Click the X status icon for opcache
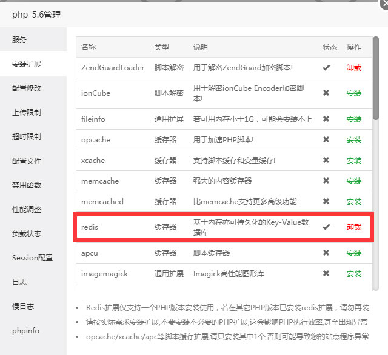This screenshot has width=388, height=355. coord(326,140)
